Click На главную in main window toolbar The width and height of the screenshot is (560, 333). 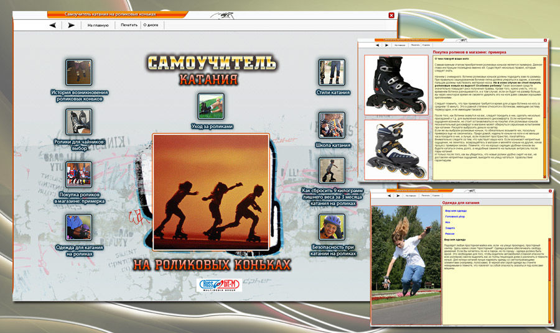98,25
